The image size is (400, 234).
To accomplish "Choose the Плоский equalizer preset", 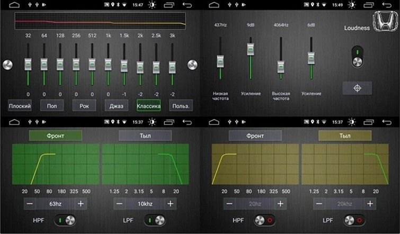I will pyautogui.click(x=20, y=105).
